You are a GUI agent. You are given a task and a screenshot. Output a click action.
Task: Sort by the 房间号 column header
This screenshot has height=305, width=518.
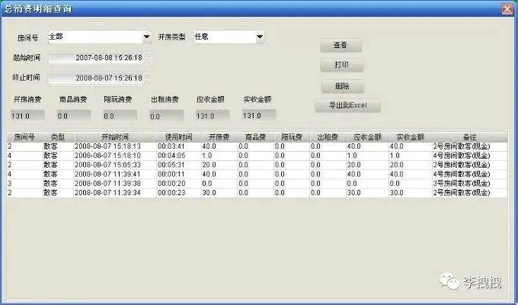point(25,137)
